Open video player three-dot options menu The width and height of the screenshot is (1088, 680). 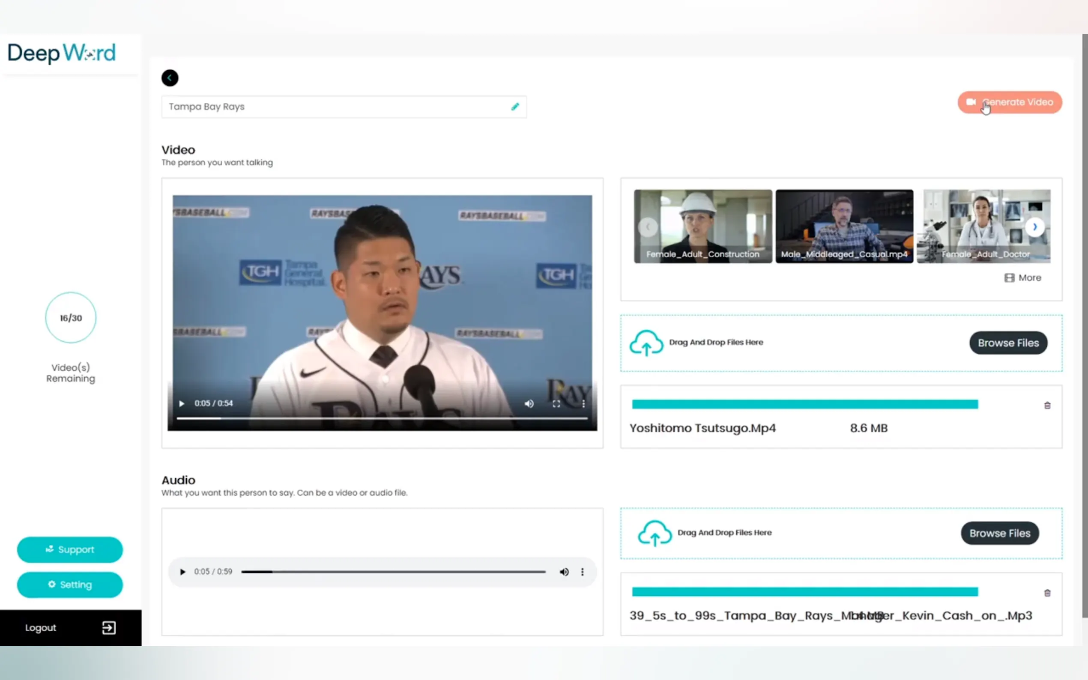pyautogui.click(x=583, y=404)
